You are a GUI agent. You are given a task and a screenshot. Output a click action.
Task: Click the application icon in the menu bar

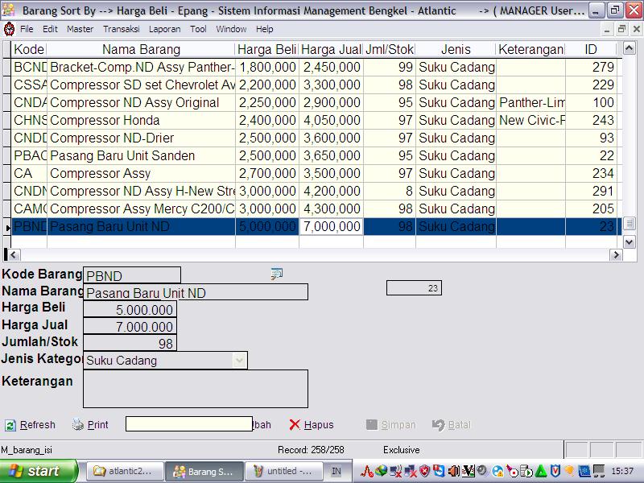tap(9, 29)
